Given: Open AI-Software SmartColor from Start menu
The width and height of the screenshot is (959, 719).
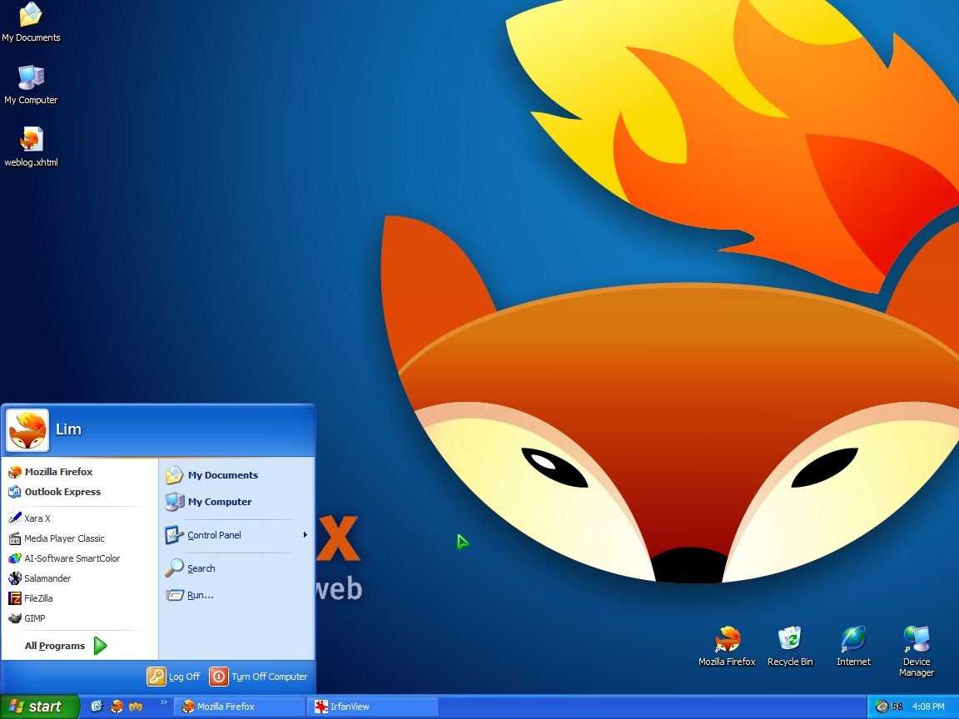Looking at the screenshot, I should coord(72,558).
